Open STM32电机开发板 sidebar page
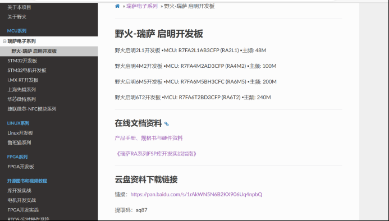 (x=27, y=71)
